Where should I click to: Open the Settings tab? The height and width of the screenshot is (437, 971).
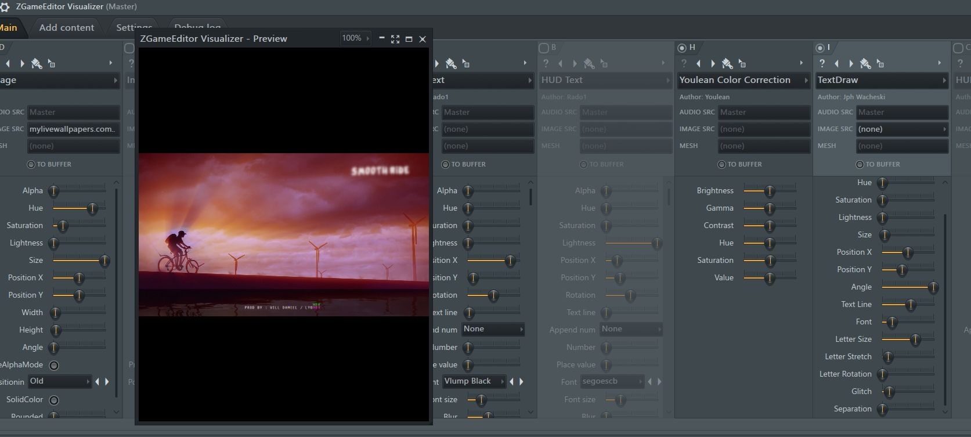pos(133,27)
